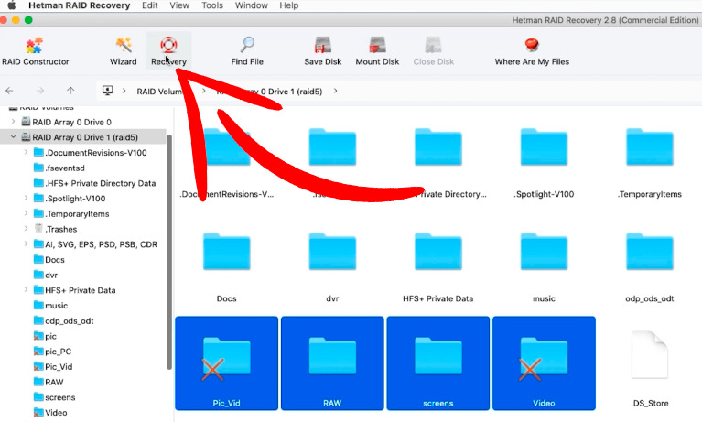Screen dimensions: 702x422
Task: Select Docs in the sidebar tree
Action: click(x=49, y=259)
